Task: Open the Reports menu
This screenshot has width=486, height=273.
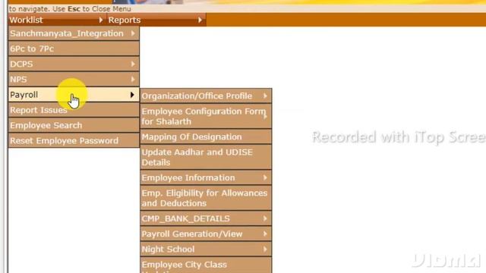Action: (x=156, y=20)
